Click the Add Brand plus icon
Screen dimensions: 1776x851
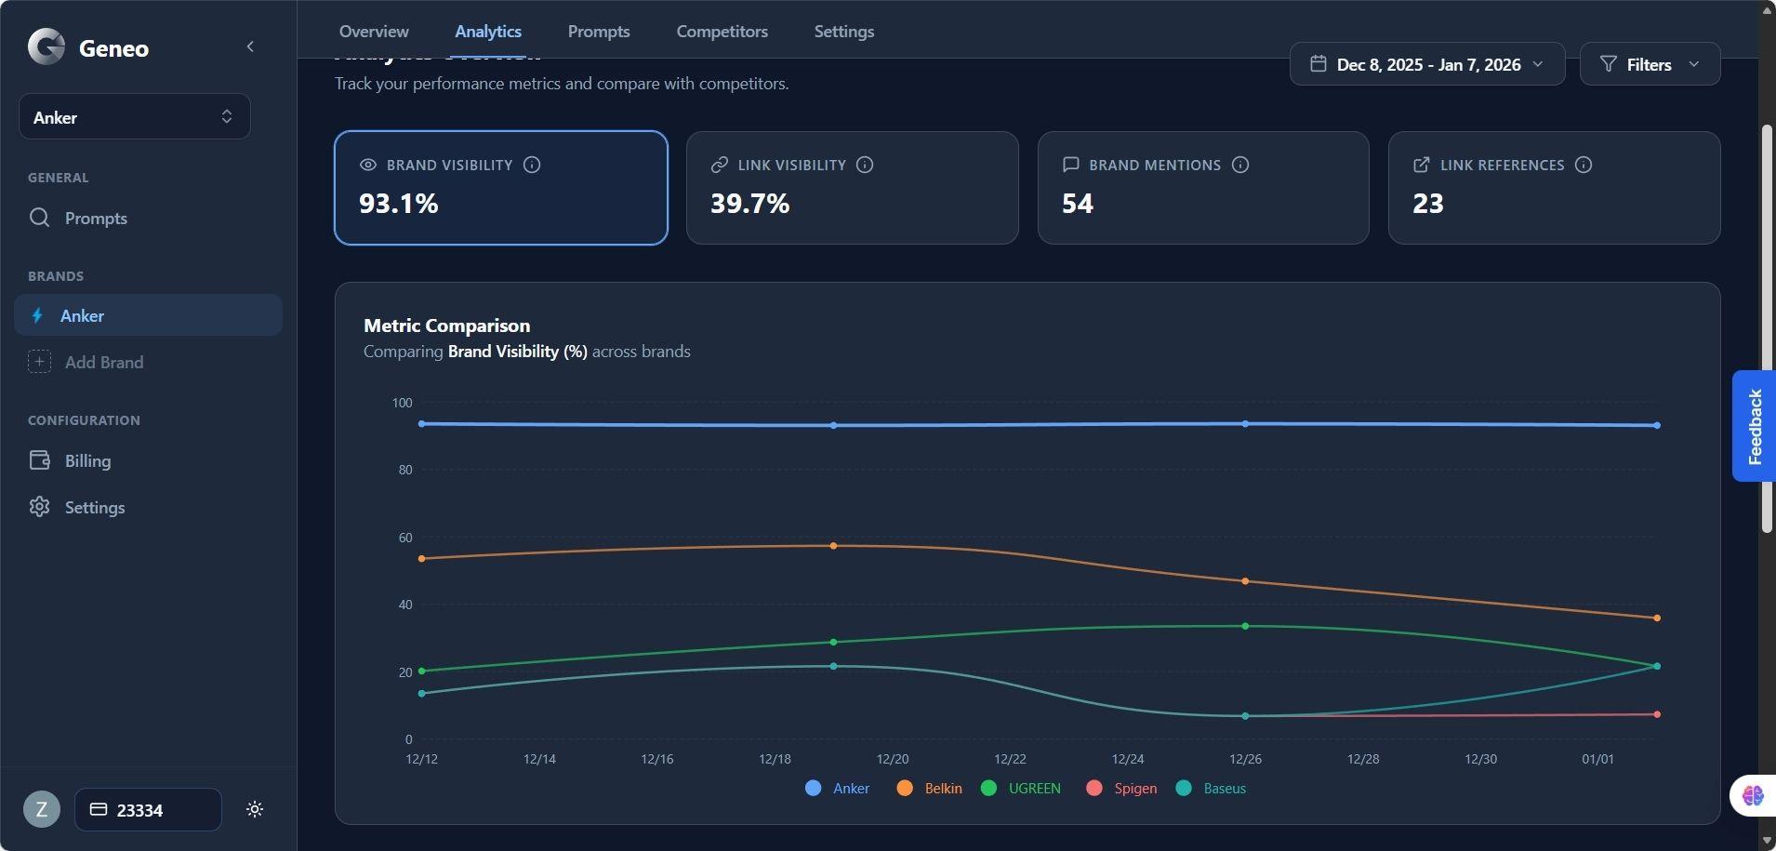39,362
